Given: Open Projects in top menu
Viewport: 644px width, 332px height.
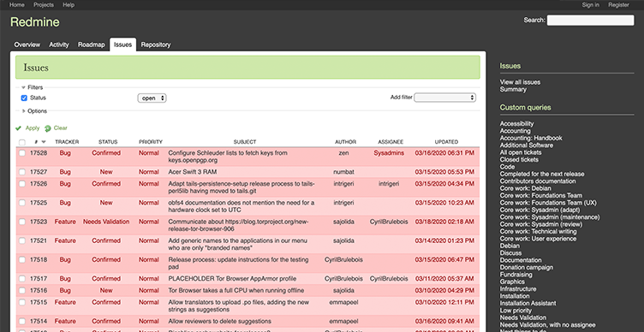Looking at the screenshot, I should pos(44,5).
